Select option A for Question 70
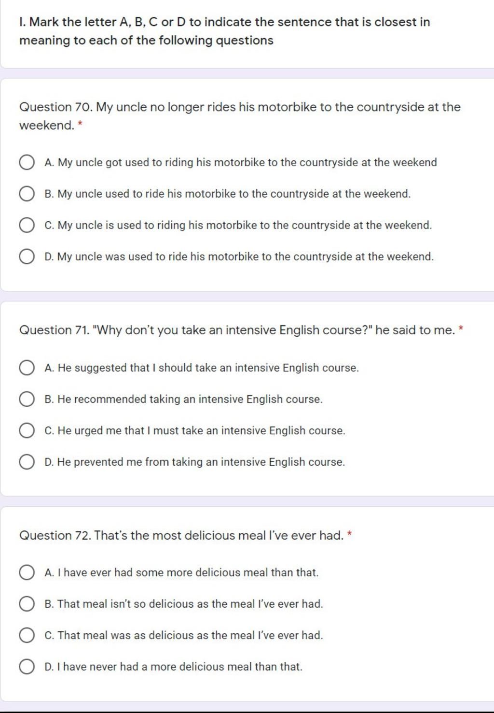Screen dimensions: 494x713 click(27, 162)
